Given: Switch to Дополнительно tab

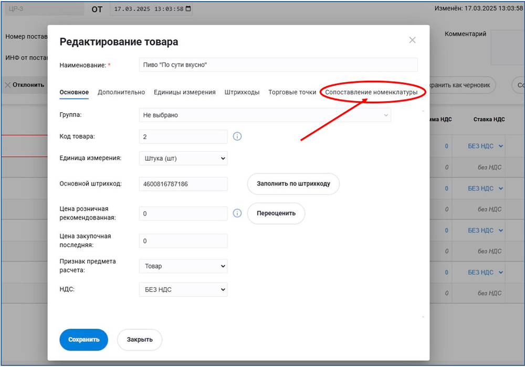Looking at the screenshot, I should click(x=121, y=92).
